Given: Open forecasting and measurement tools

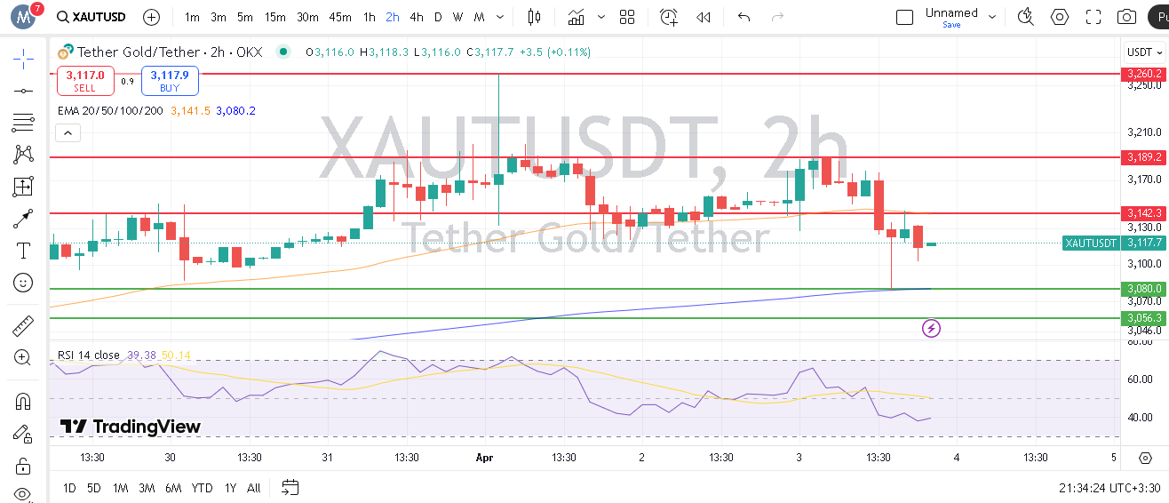Looking at the screenshot, I should coord(23,186).
